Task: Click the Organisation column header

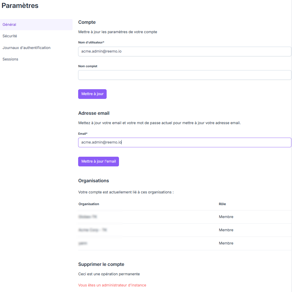Action: (x=89, y=204)
